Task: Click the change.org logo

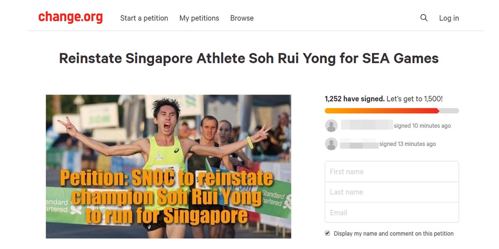Action: [x=71, y=17]
